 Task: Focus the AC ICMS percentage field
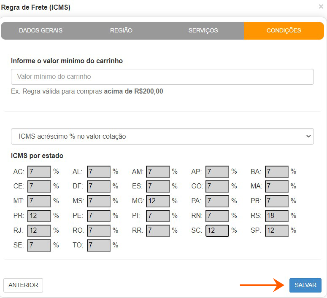39,172
